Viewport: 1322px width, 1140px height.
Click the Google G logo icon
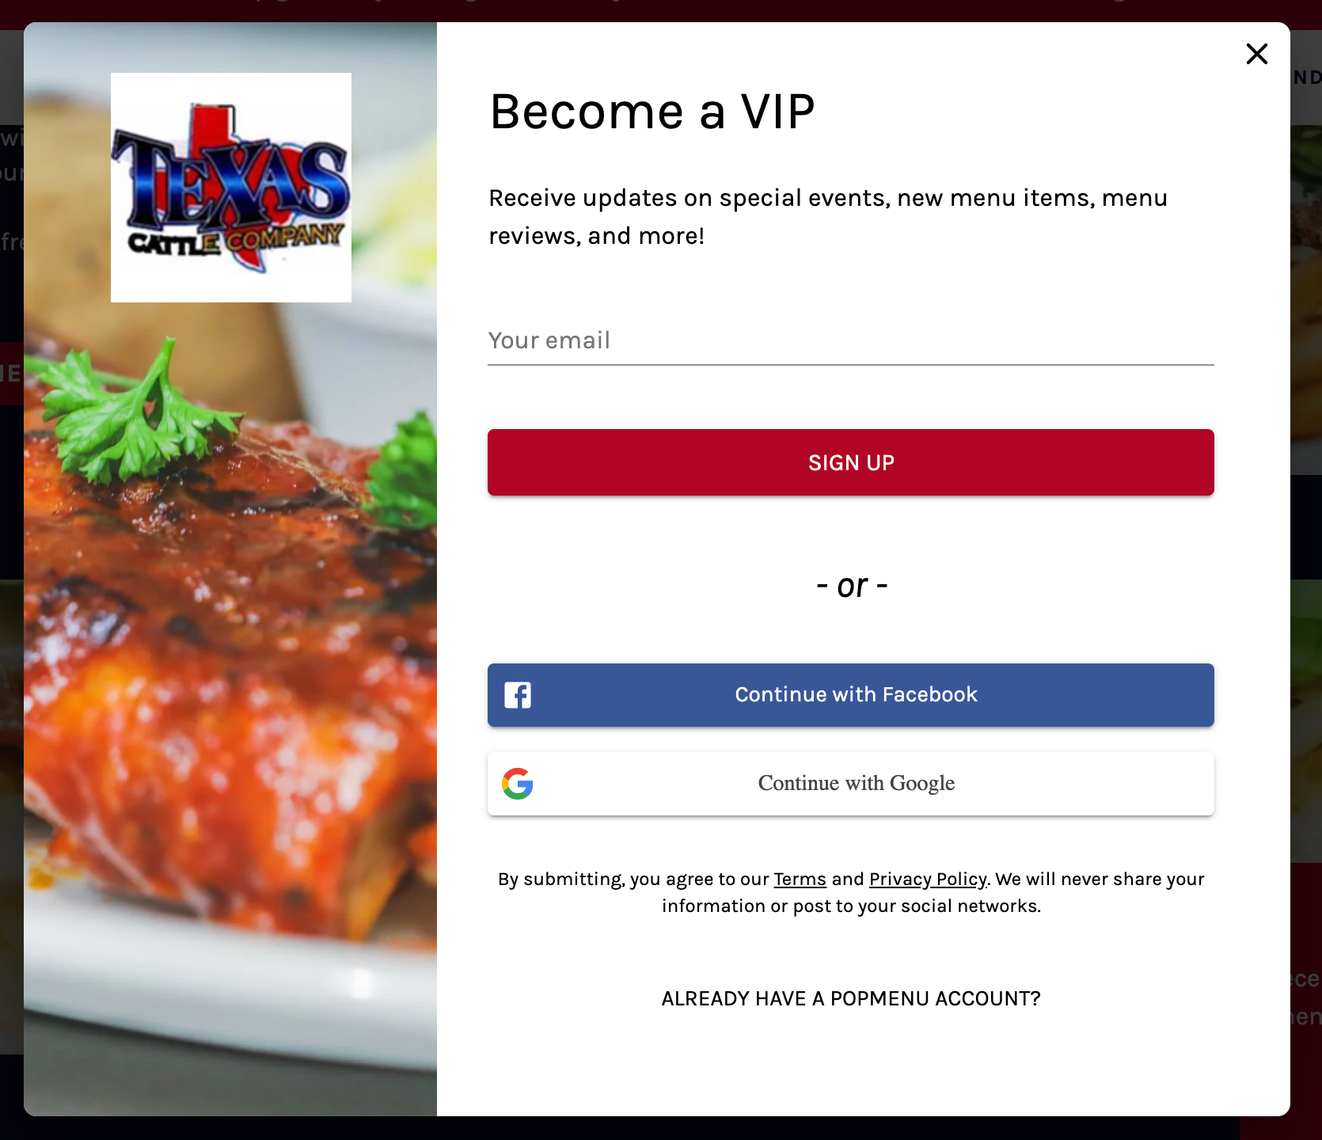tap(518, 784)
